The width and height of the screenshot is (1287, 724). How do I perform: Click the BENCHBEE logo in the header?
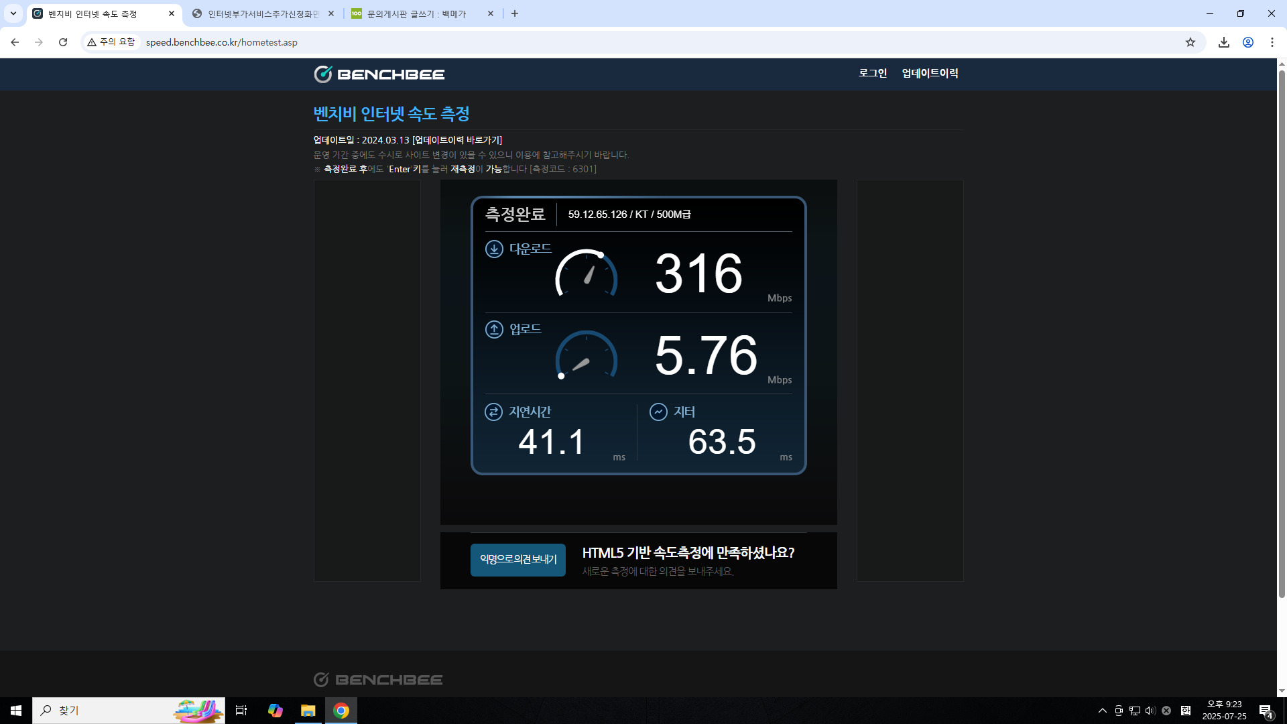(379, 74)
